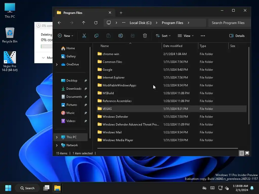259x194 pixels.
Task: Select the Windows Media Player folder
Action: click(171, 140)
